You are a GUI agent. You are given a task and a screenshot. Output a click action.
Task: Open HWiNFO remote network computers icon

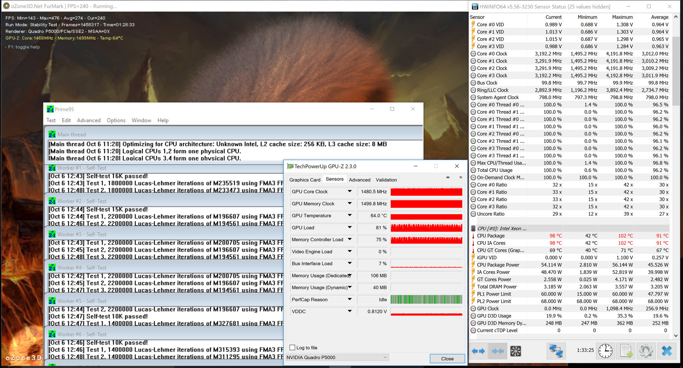[556, 351]
